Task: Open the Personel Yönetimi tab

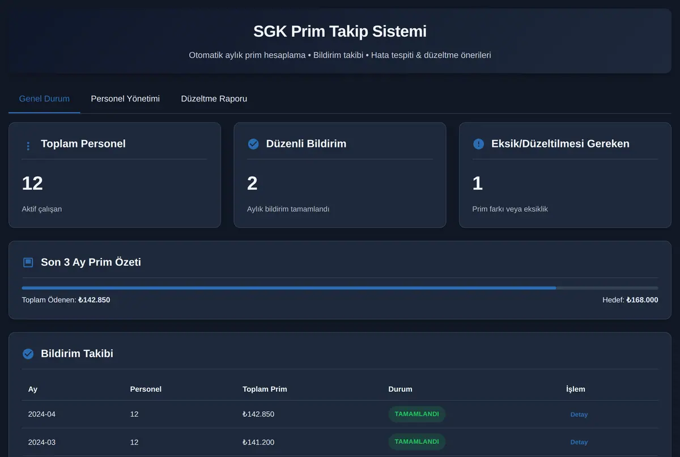Action: [x=125, y=99]
